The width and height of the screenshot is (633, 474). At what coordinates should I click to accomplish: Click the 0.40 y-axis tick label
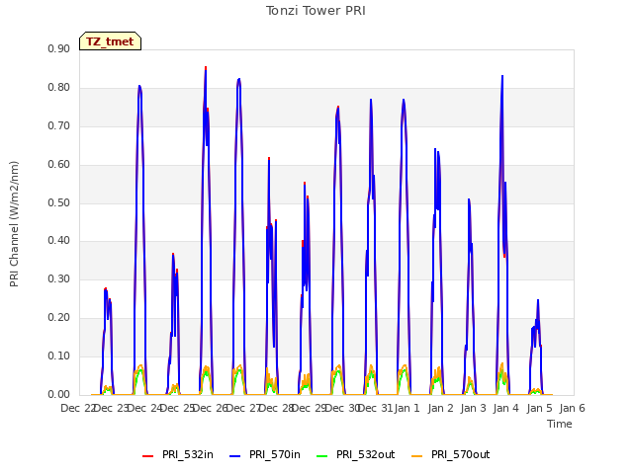pyautogui.click(x=59, y=241)
